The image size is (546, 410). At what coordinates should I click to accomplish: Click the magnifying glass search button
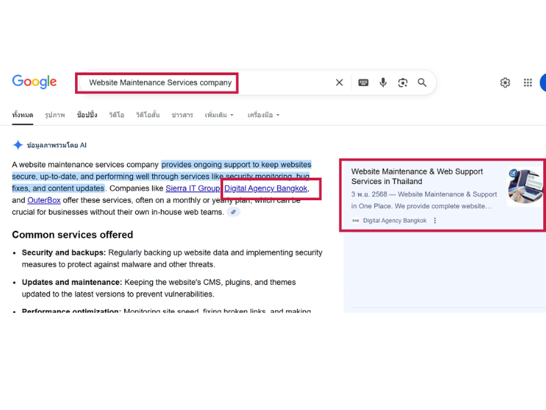pos(422,83)
